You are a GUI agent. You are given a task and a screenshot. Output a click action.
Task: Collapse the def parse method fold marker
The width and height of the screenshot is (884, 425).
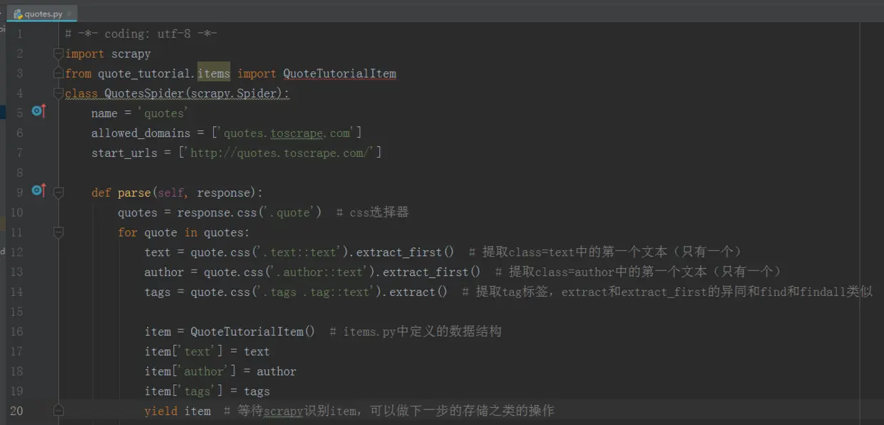58,193
